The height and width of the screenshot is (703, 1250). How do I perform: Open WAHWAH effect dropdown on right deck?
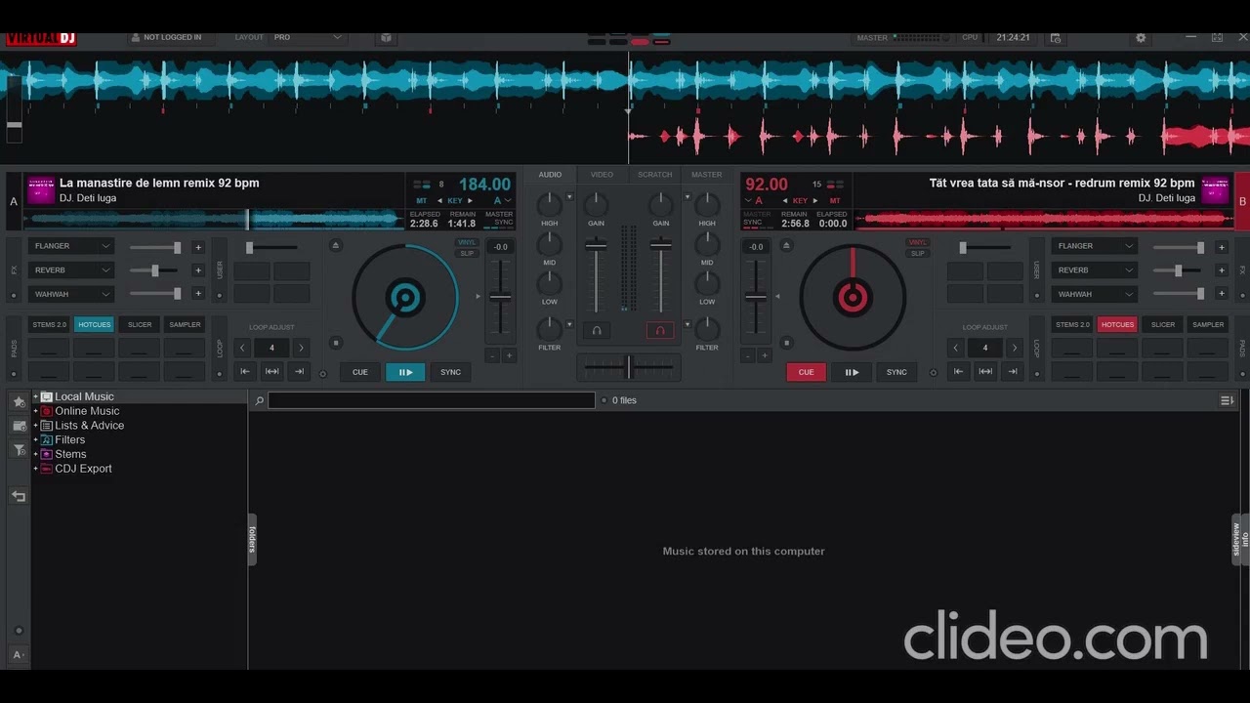(1095, 294)
